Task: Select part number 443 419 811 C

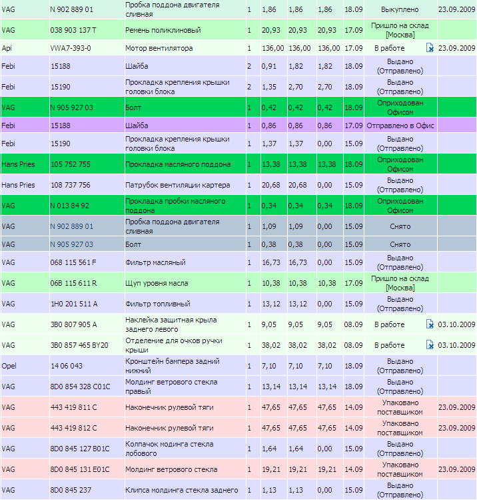Action: pos(74,407)
